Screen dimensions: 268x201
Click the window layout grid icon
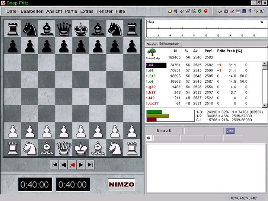point(238,11)
